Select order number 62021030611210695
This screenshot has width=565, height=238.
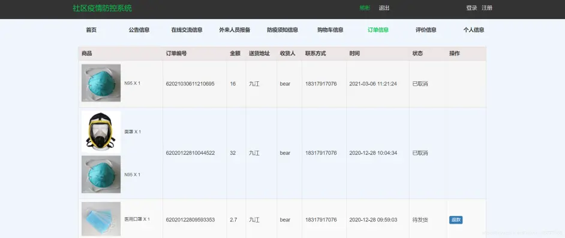[190, 84]
